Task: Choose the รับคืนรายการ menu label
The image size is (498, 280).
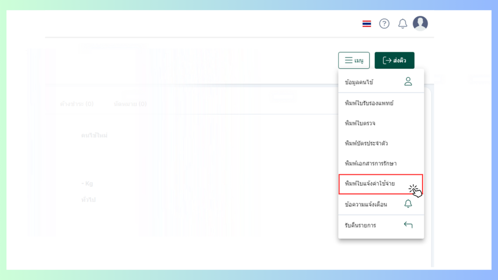Action: pyautogui.click(x=361, y=225)
